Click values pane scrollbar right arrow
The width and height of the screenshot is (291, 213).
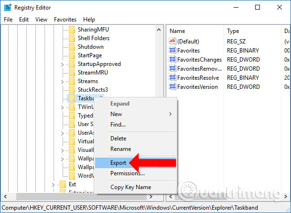pos(286,196)
